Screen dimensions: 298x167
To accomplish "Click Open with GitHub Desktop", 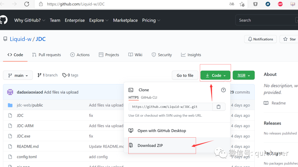I will (162, 131).
